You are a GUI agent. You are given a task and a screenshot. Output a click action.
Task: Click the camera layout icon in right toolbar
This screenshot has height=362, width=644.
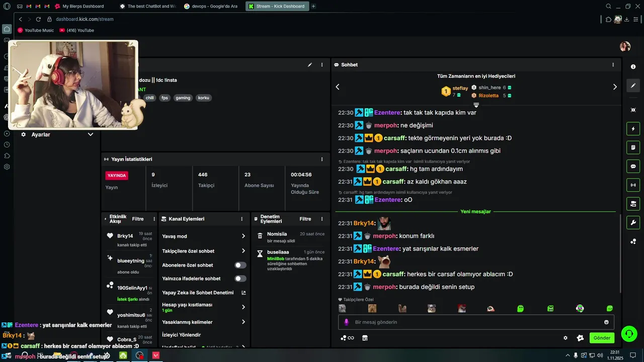point(633,204)
